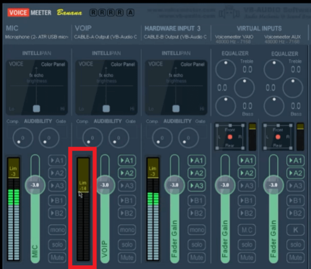The width and height of the screenshot is (311, 269).
Task: Toggle the M.C button on VAIO strip
Action: 247,230
